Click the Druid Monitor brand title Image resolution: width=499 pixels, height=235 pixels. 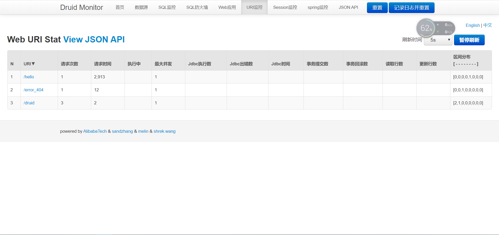click(x=82, y=7)
